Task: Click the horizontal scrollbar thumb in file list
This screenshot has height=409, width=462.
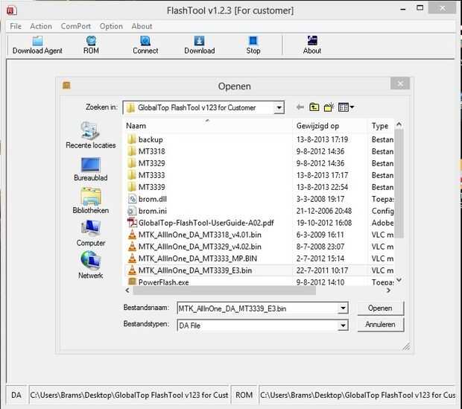Action: [x=224, y=291]
